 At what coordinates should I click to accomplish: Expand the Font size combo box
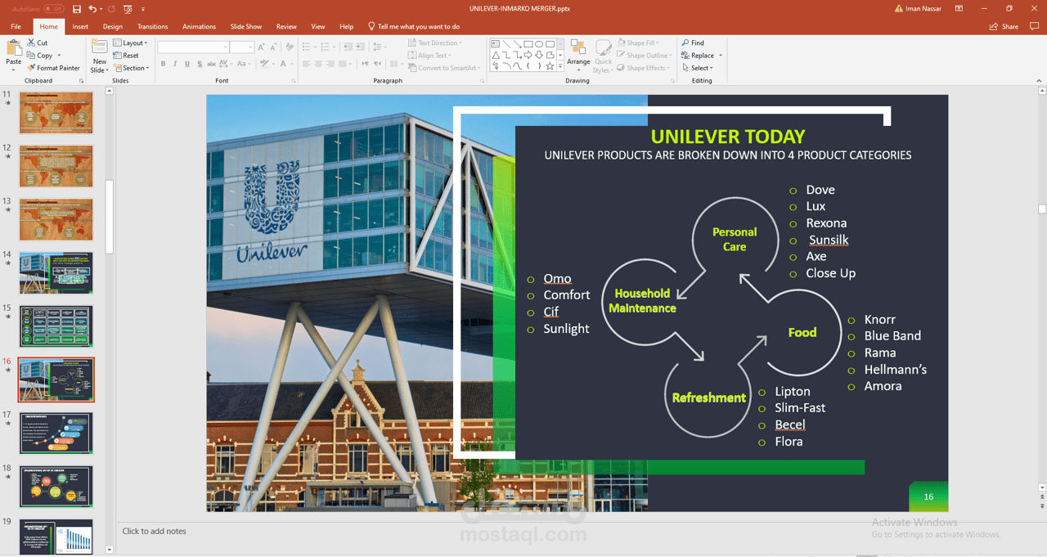click(250, 47)
